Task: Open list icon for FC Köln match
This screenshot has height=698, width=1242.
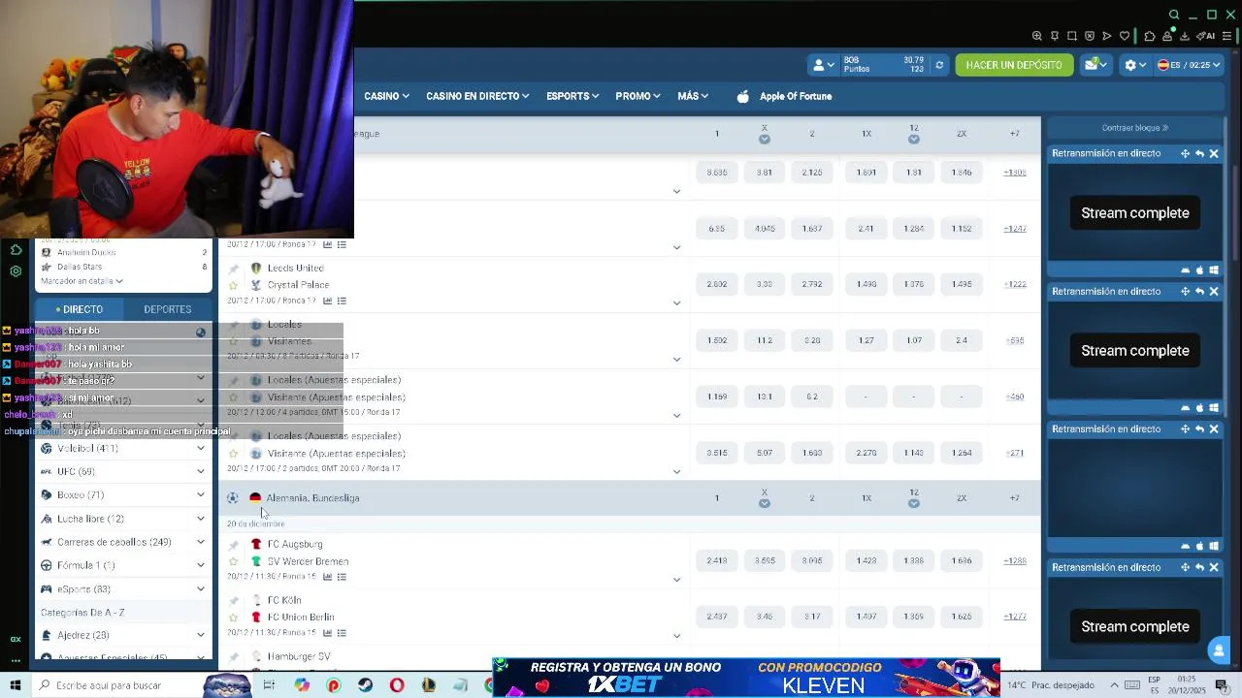Action: pos(342,633)
